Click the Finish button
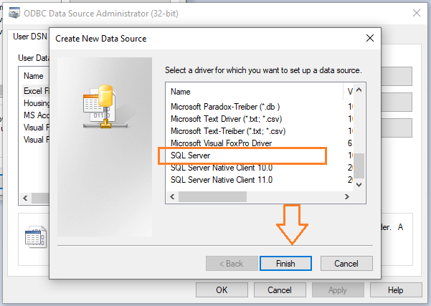431x306 pixels. (x=285, y=264)
